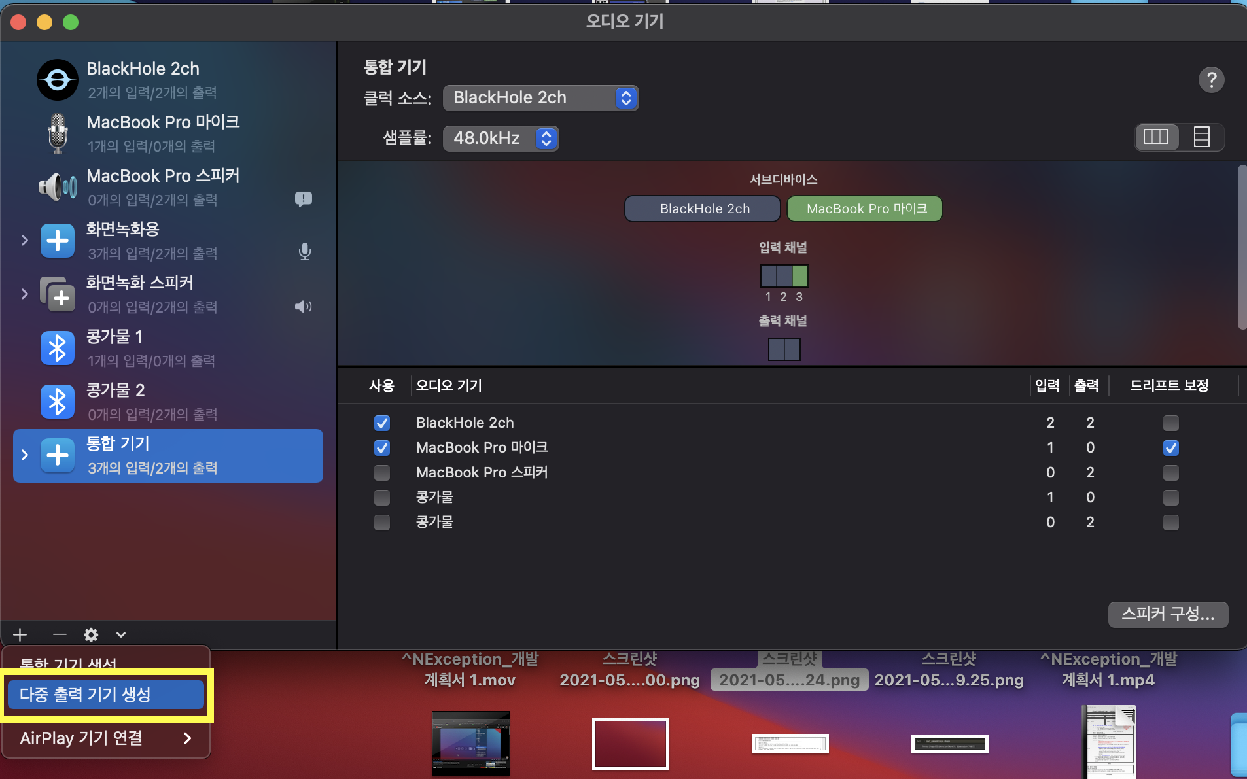Open 스크린샷 2021-05....00.png desktop thumbnail
Image resolution: width=1247 pixels, height=779 pixels.
631,744
